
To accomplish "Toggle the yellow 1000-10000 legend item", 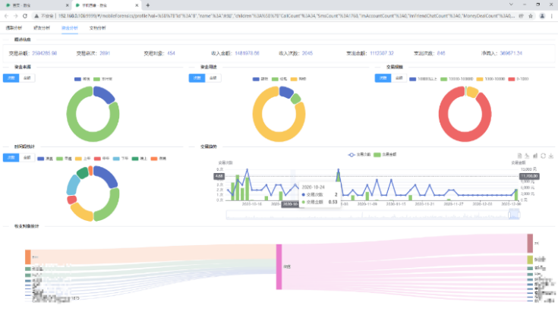I will (490, 79).
